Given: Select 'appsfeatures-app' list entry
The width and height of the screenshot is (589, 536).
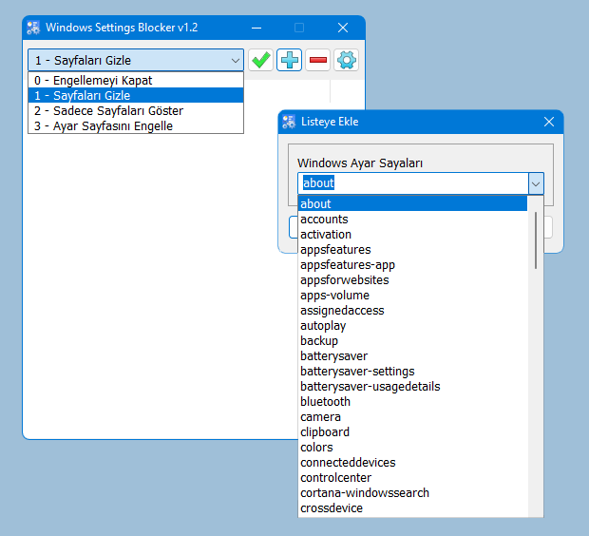Looking at the screenshot, I should pos(413,264).
